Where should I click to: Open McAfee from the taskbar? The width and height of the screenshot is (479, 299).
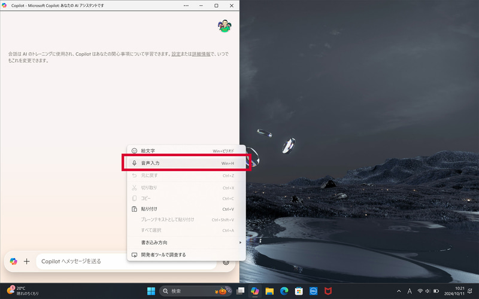(x=328, y=291)
